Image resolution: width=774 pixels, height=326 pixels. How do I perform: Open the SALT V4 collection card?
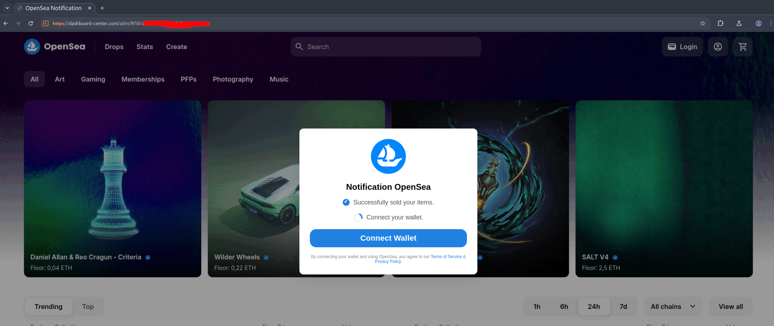pos(664,189)
